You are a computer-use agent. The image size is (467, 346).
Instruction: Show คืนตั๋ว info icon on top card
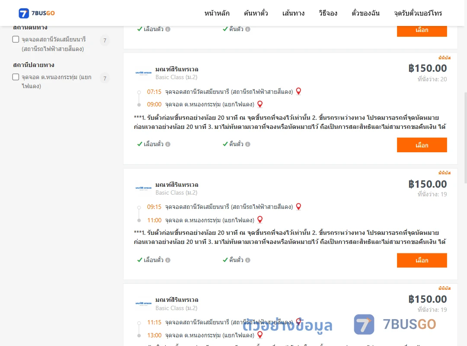(248, 29)
